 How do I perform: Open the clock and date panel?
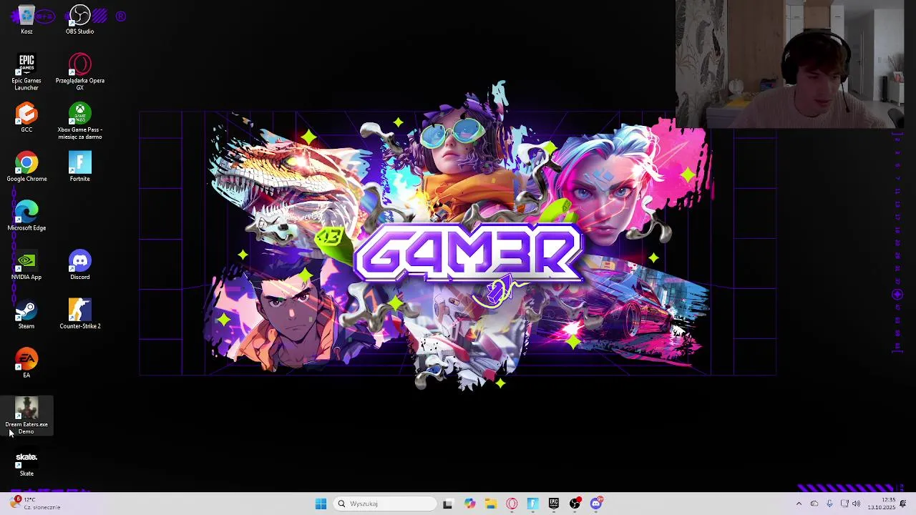pyautogui.click(x=882, y=504)
